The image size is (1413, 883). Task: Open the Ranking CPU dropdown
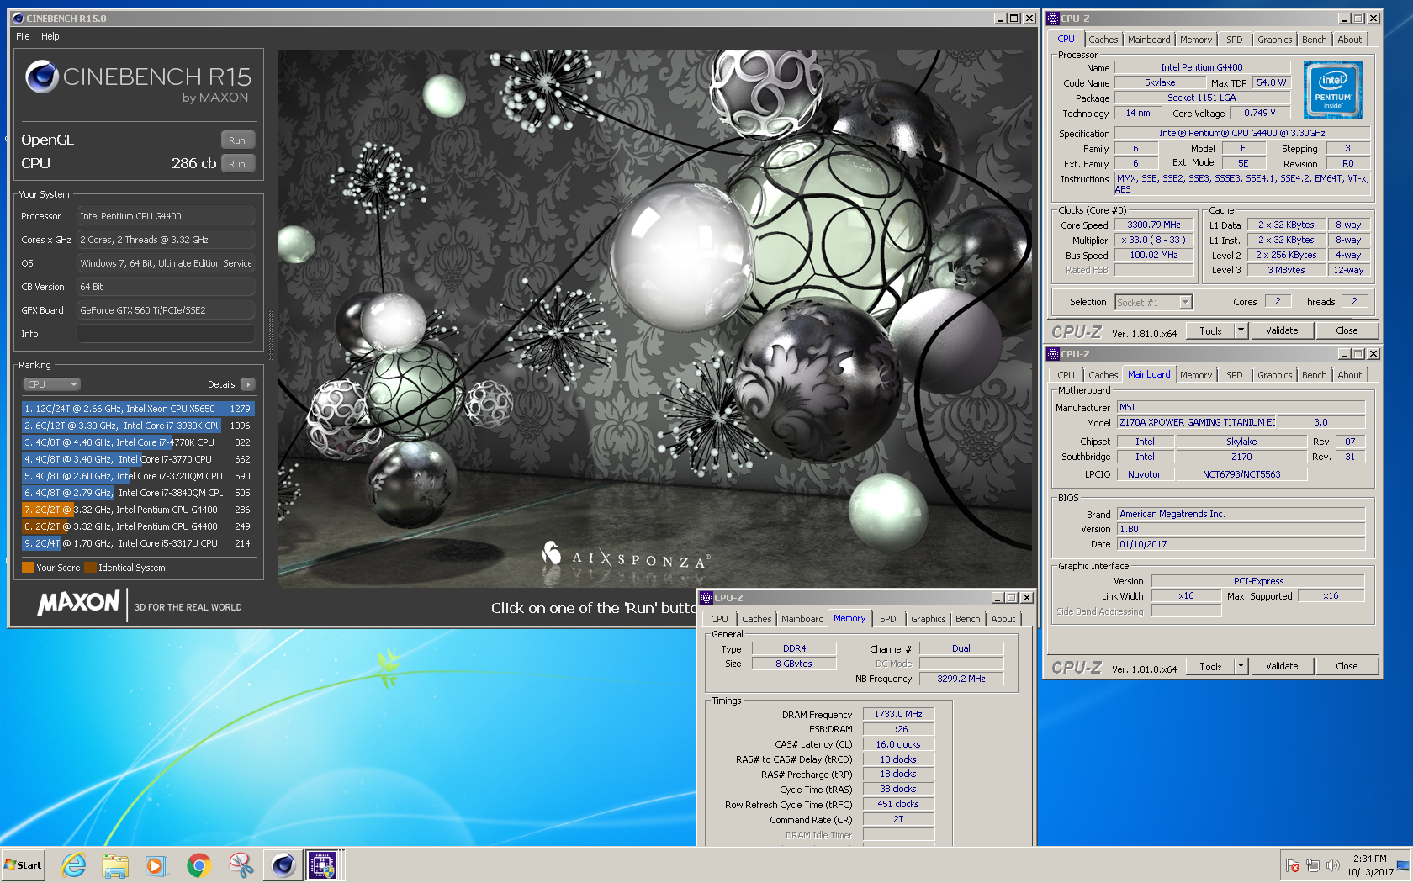tap(51, 384)
